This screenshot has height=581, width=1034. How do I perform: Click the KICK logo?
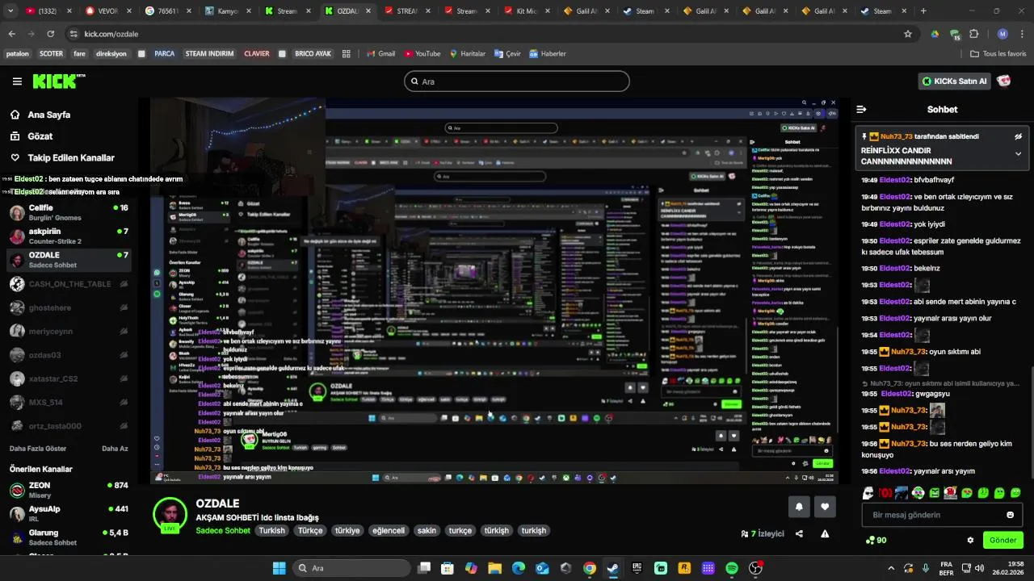[x=58, y=81]
